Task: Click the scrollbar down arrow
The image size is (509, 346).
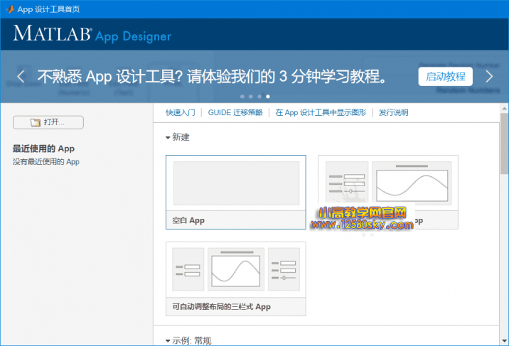Action: point(504,341)
